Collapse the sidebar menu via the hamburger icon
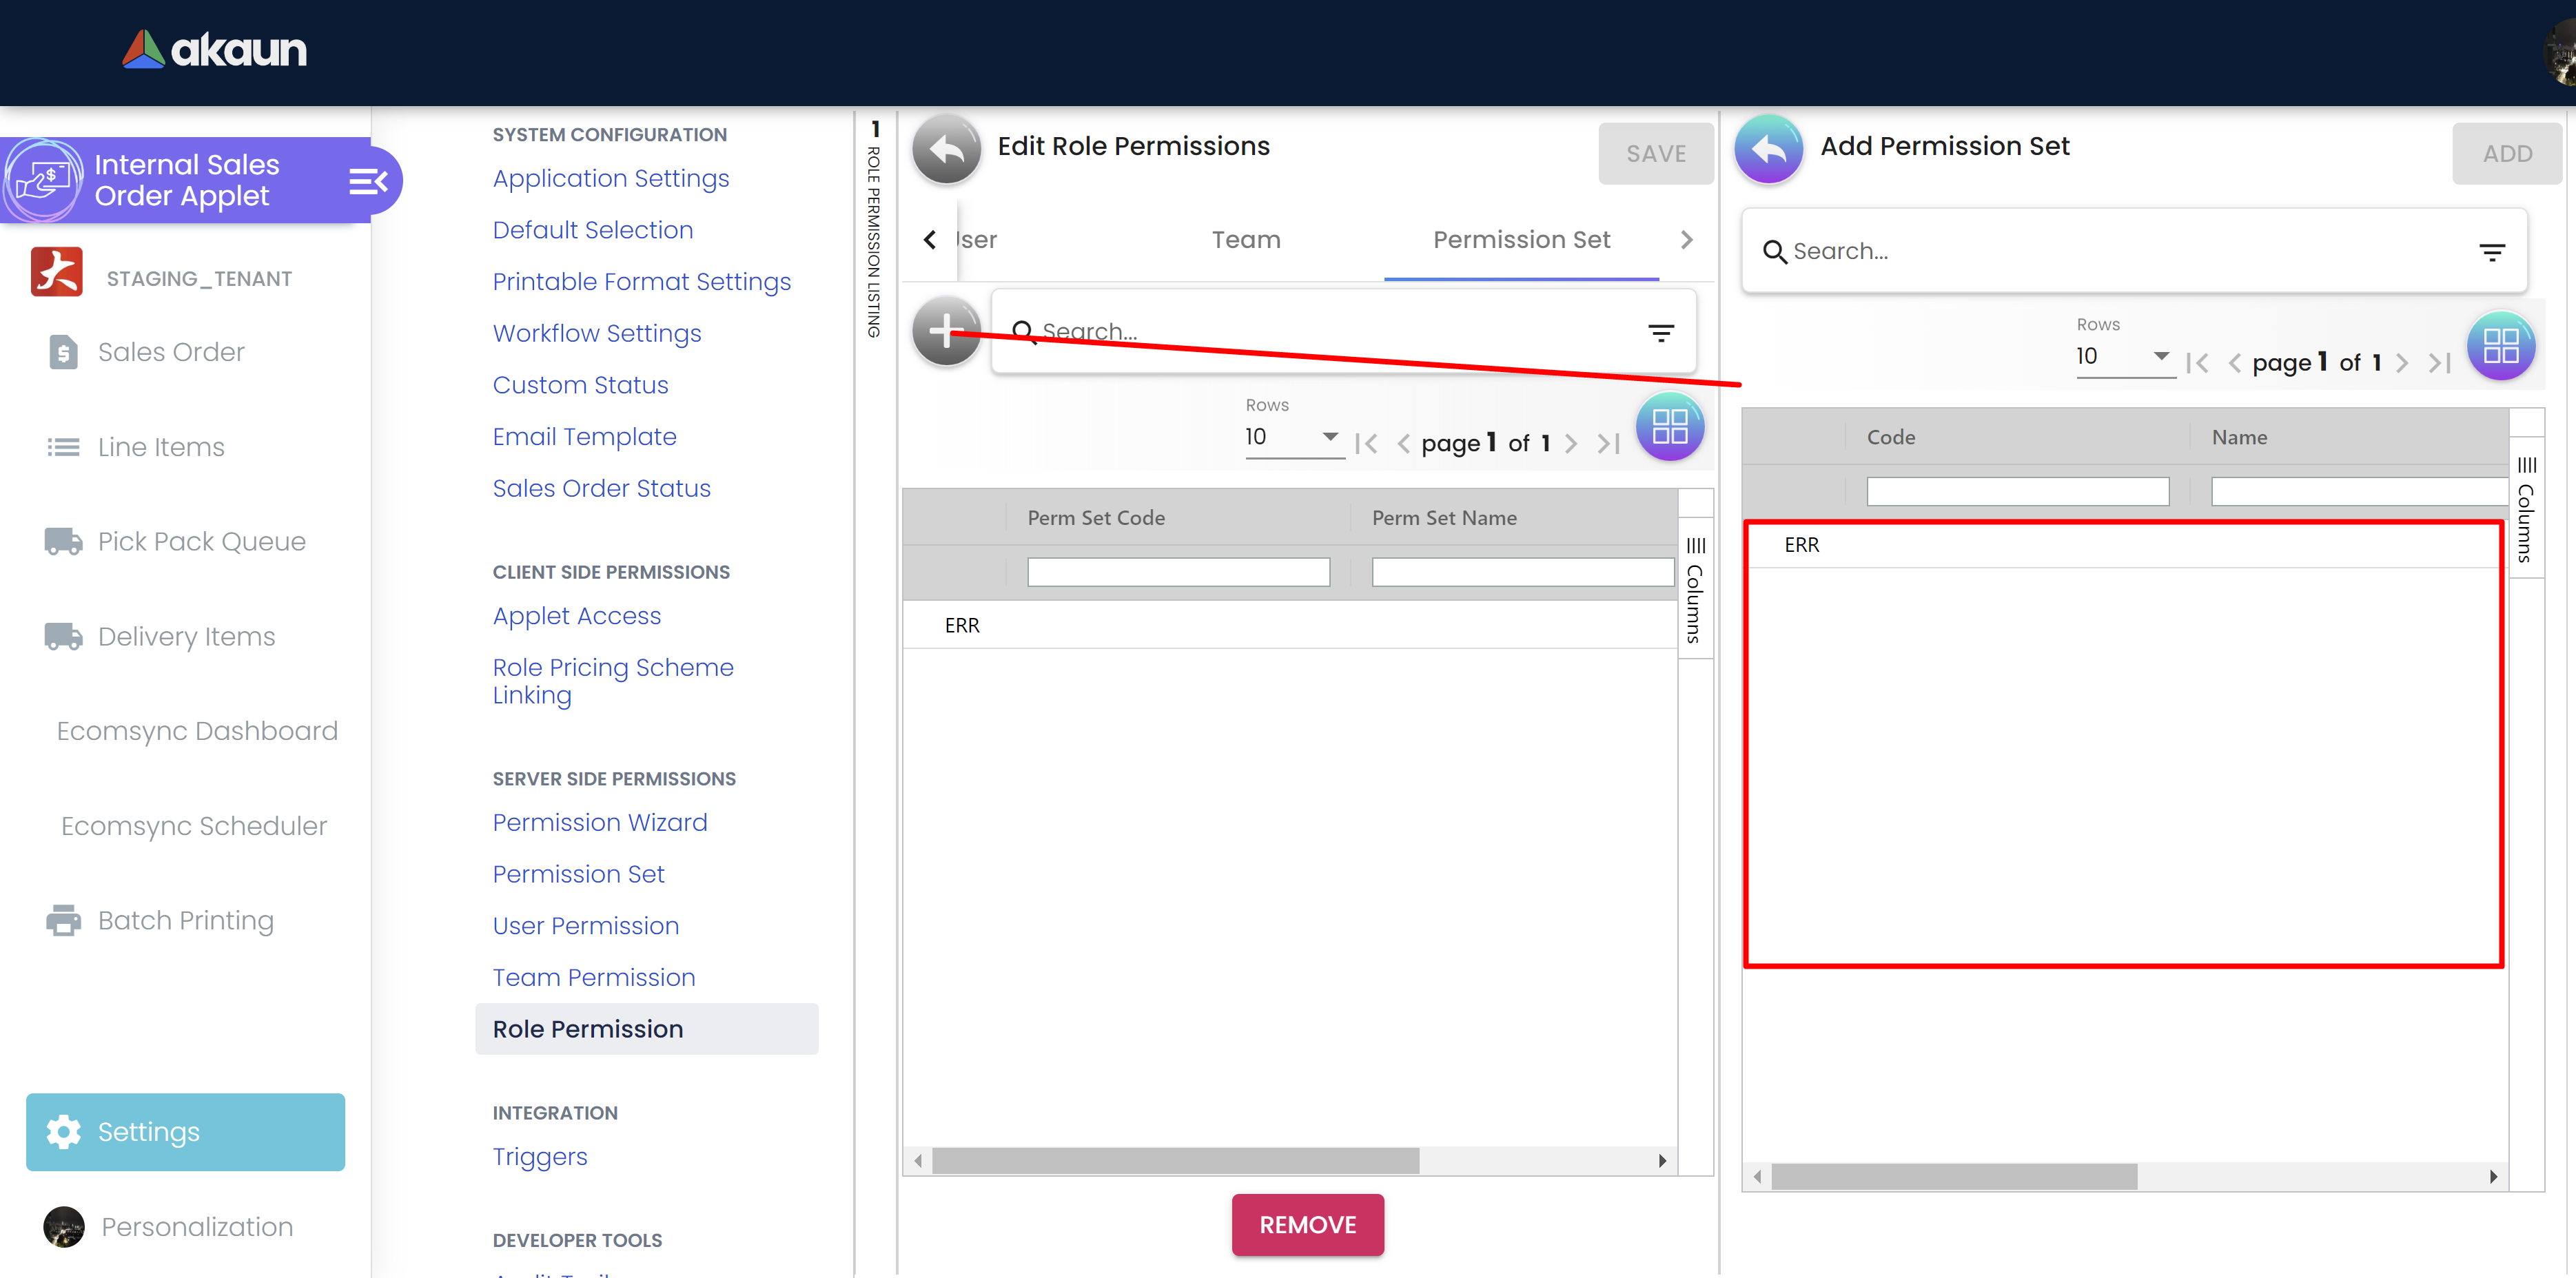The height and width of the screenshot is (1278, 2576). pos(367,181)
